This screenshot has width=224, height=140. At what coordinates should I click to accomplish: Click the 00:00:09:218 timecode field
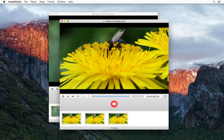click(153, 96)
